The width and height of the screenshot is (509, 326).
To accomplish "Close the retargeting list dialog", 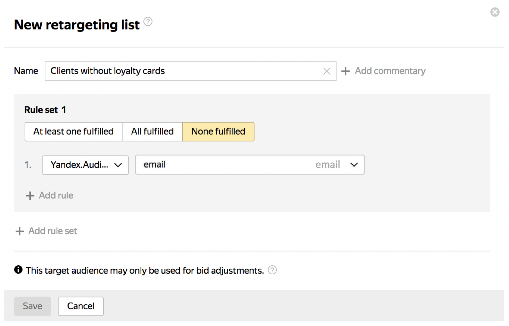I will (495, 12).
